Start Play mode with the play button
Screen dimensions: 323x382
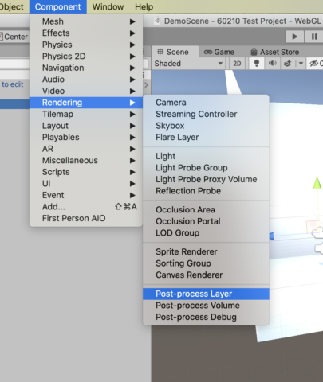[294, 37]
